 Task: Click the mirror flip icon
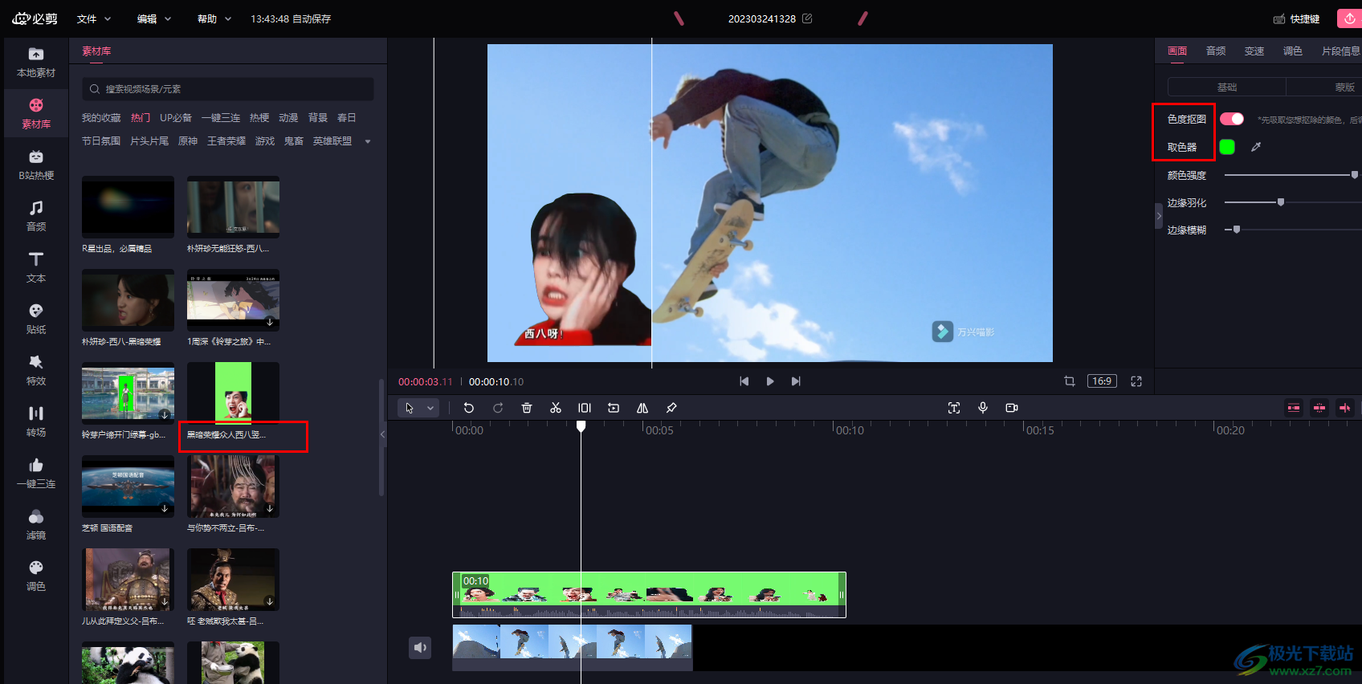click(642, 408)
